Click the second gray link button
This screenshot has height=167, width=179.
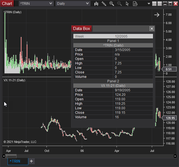coord(159,4)
